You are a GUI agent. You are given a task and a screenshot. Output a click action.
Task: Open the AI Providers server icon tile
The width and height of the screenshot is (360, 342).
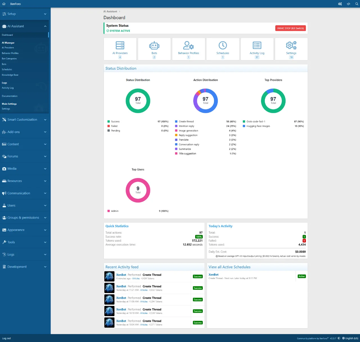pyautogui.click(x=120, y=46)
